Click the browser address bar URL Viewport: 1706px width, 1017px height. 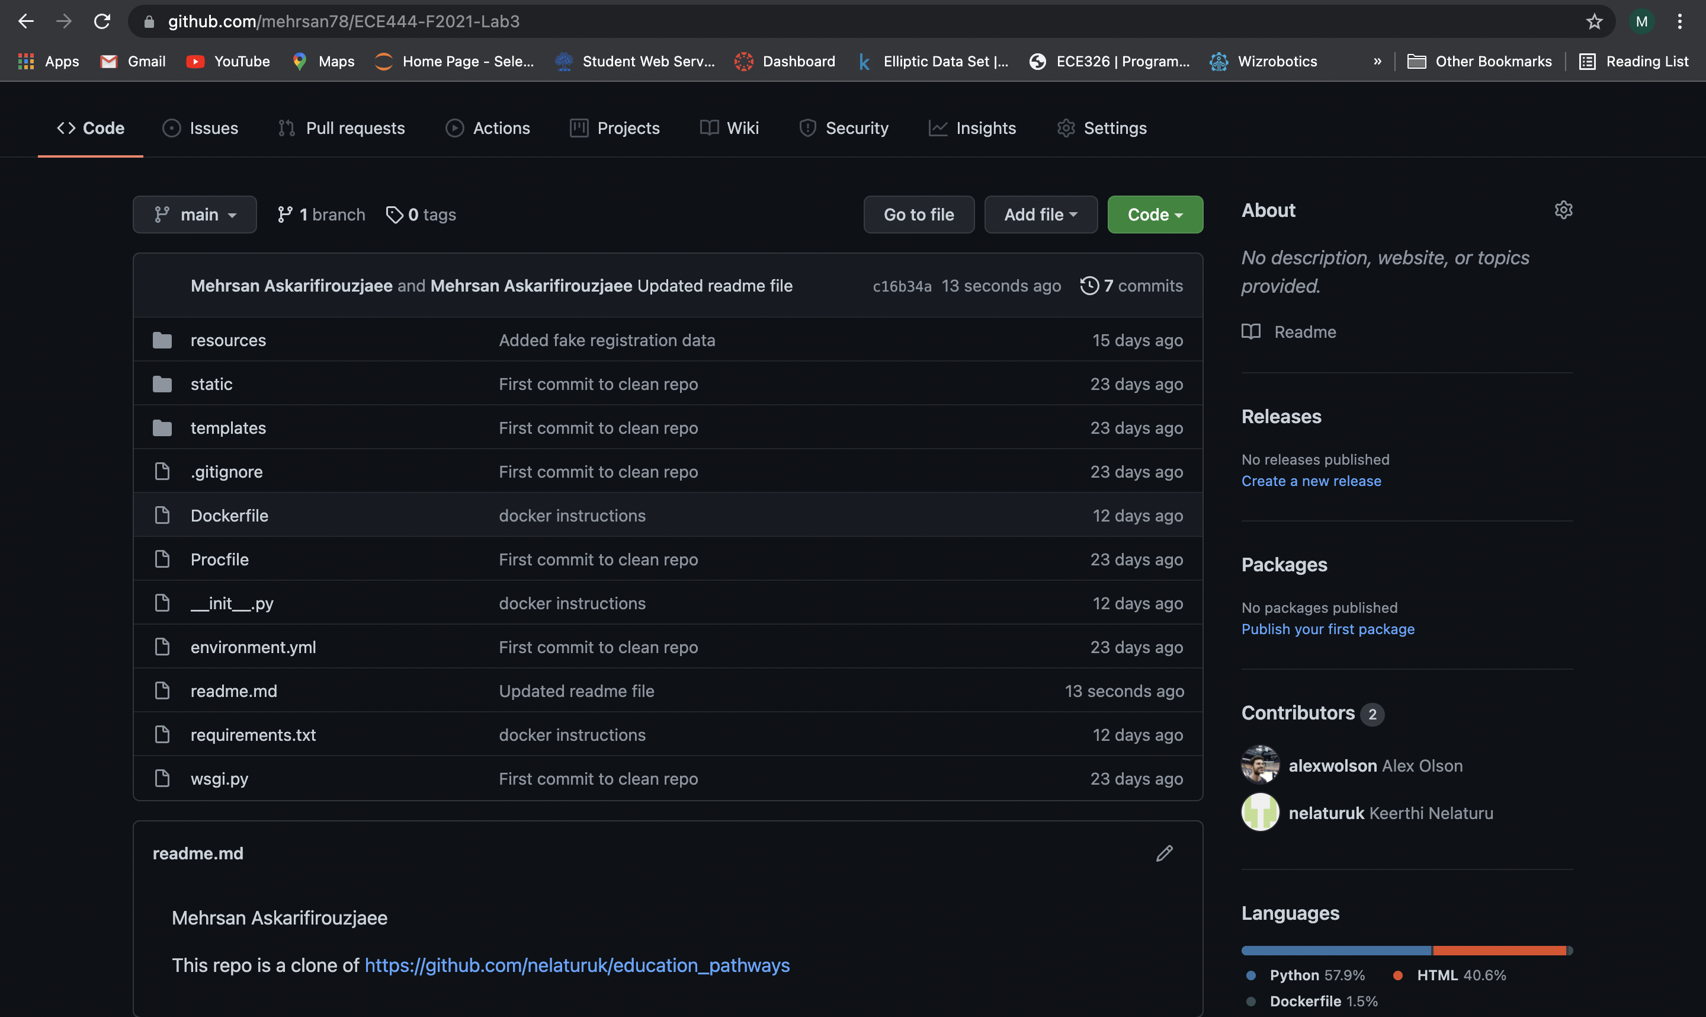point(344,22)
